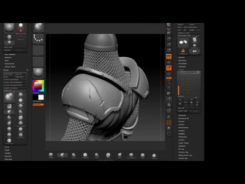Select the SimpleBrush S tool icon

coord(183,51)
